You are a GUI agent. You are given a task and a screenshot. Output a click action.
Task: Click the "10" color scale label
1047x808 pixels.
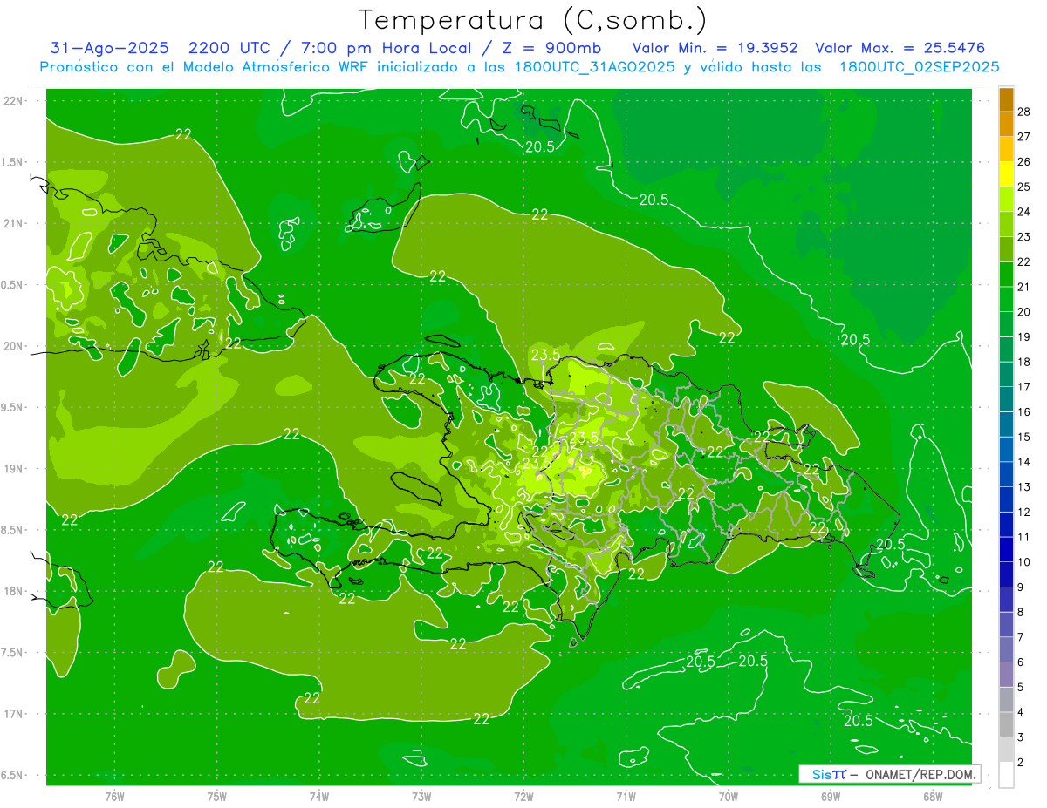(x=1025, y=562)
